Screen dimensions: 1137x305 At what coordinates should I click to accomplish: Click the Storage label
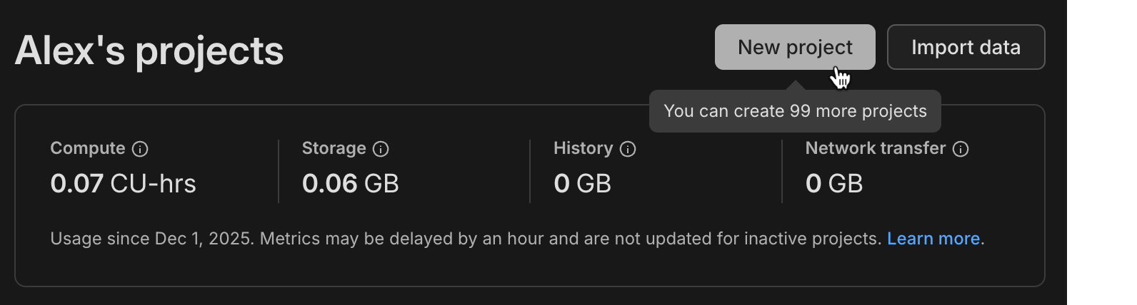(x=334, y=148)
